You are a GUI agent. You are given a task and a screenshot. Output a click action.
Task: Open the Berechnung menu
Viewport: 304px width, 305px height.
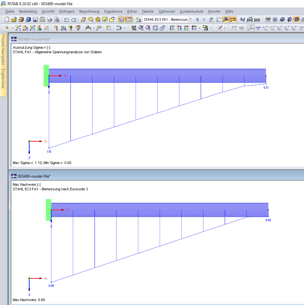pos(89,11)
